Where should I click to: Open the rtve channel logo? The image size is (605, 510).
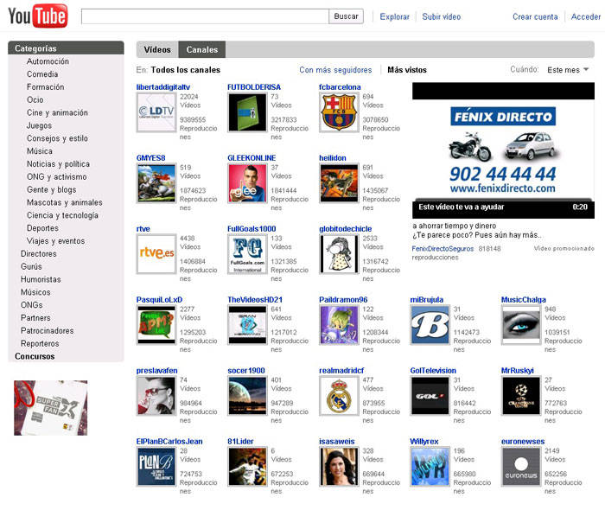tap(156, 253)
